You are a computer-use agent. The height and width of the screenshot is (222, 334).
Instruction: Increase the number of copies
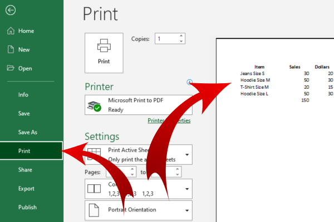[181, 36]
